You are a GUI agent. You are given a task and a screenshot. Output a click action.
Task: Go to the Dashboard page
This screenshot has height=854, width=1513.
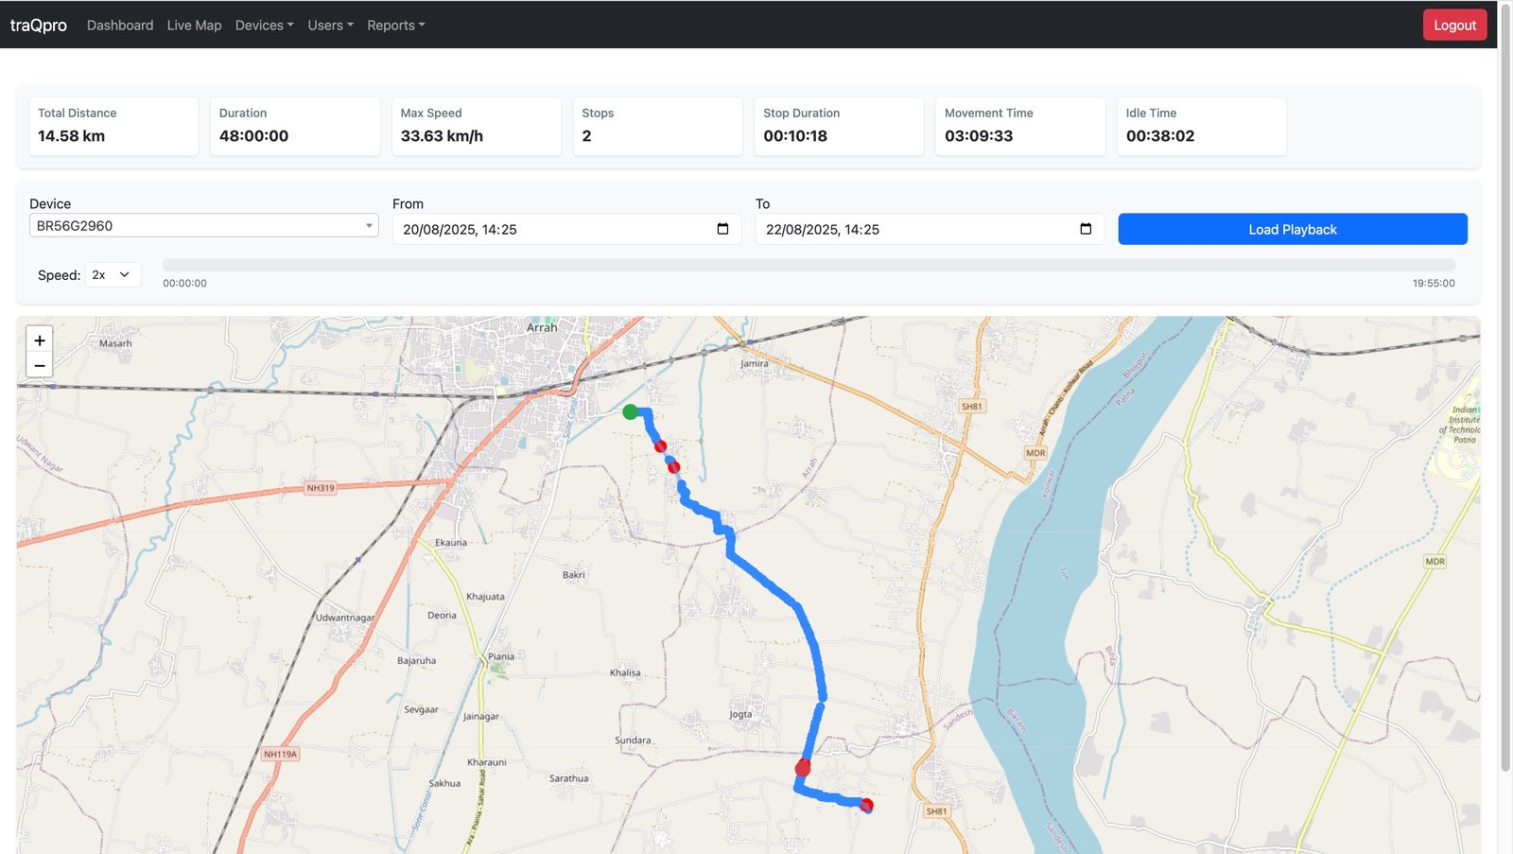click(x=120, y=26)
